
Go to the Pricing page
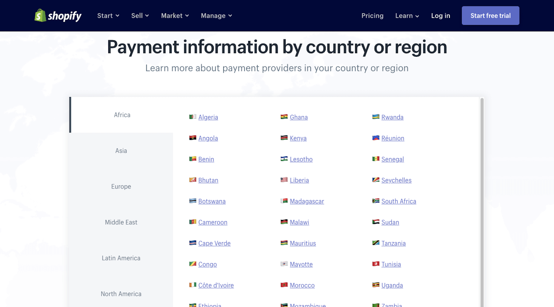(372, 16)
